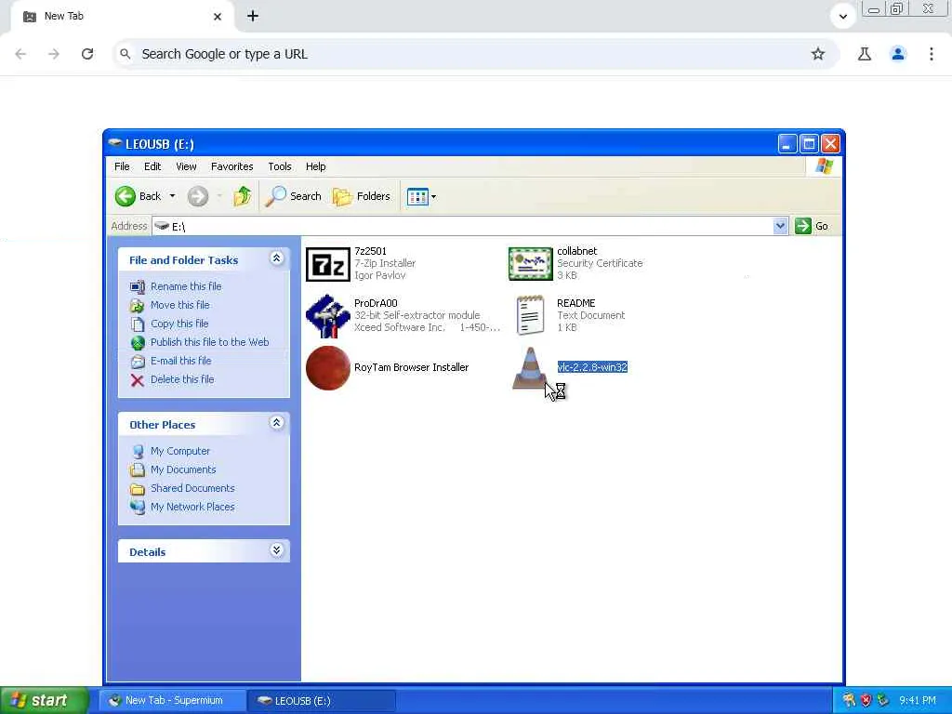Open the Help menu
The image size is (952, 714).
pos(315,166)
